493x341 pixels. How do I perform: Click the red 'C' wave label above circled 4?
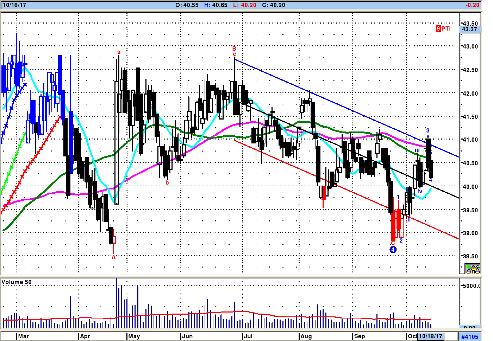point(393,243)
